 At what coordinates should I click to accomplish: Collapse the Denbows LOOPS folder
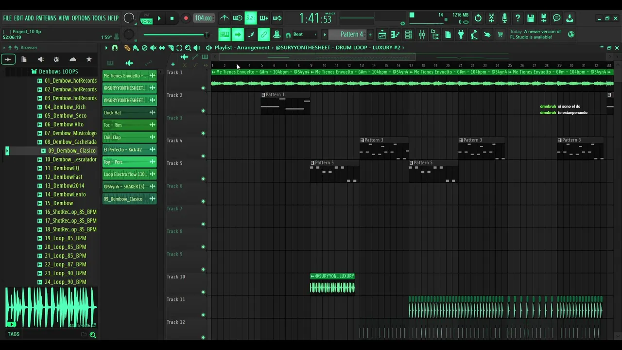point(58,71)
